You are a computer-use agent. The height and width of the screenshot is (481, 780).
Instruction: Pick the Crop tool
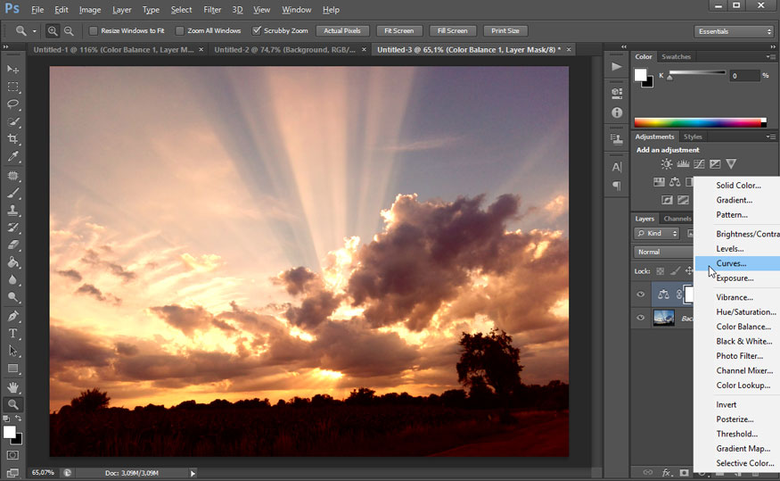coord(13,139)
